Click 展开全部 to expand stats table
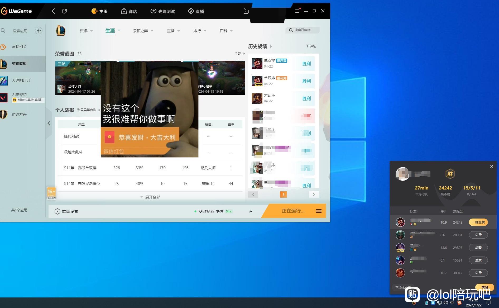Image resolution: width=499 pixels, height=308 pixels. (x=150, y=197)
